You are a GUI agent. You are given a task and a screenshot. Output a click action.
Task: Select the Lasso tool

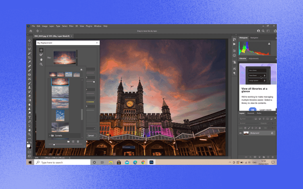pyautogui.click(x=29, y=49)
